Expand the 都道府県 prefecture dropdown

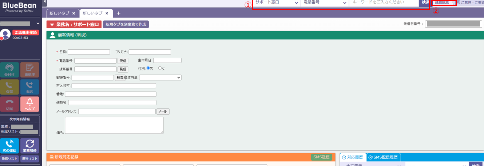(x=160, y=77)
